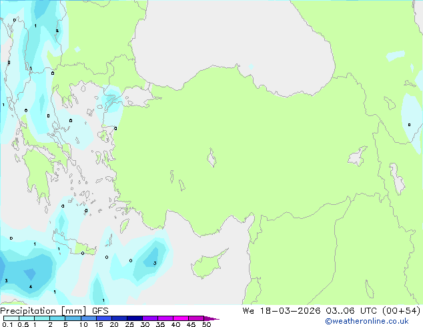Click the '0.1' legend scale label
Screen dimensions: 423x327
7,324
